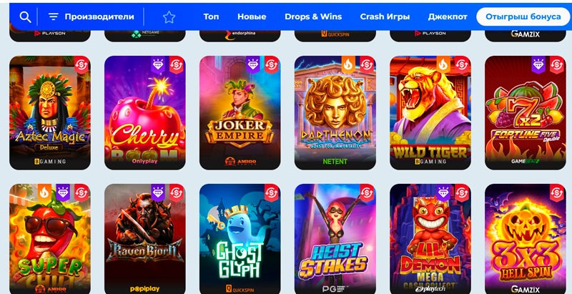Open the Новые games tab
The height and width of the screenshot is (294, 572).
pos(252,16)
